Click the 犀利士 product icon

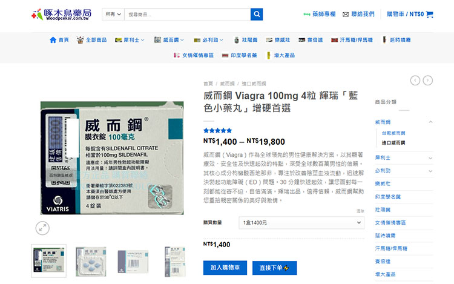coord(118,40)
